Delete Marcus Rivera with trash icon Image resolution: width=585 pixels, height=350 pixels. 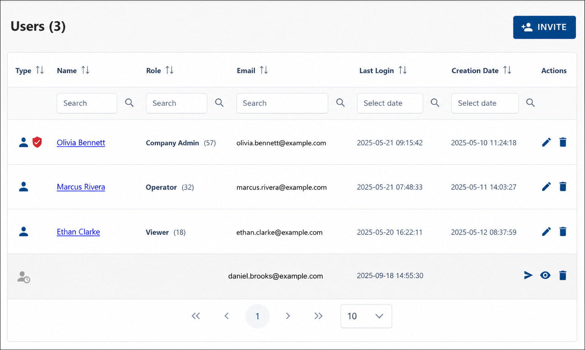(563, 186)
